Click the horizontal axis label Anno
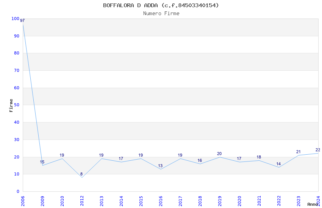The image size is (322, 208). (313, 204)
